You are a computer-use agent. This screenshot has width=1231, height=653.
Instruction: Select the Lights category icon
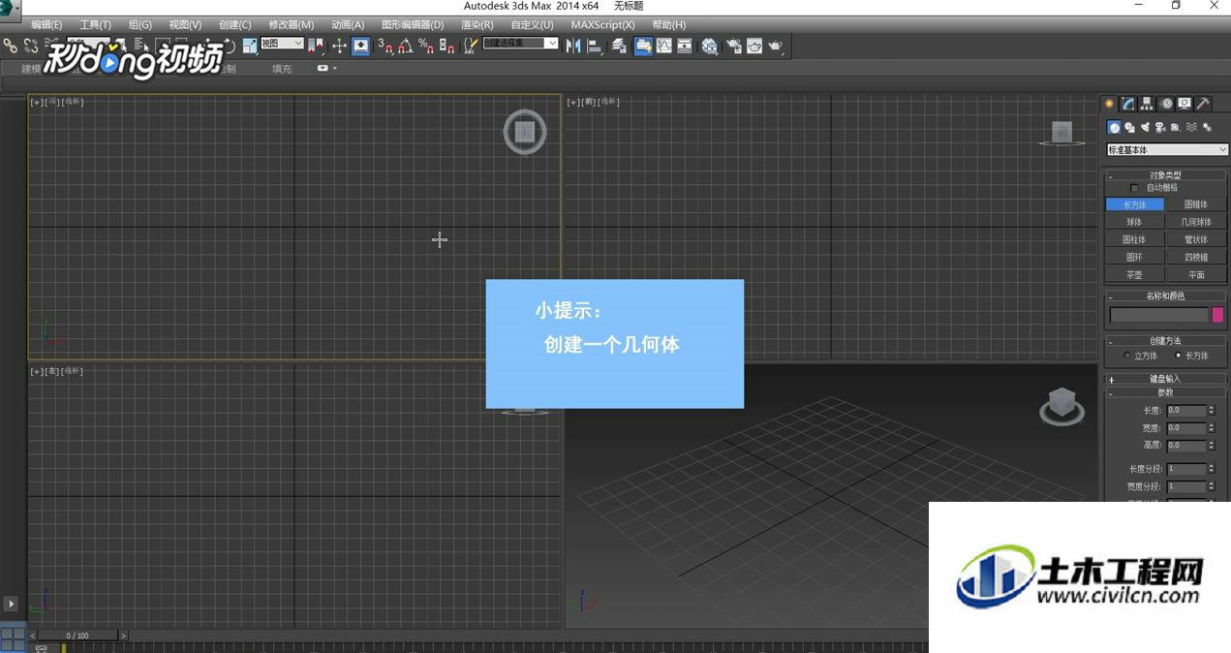coord(1145,127)
